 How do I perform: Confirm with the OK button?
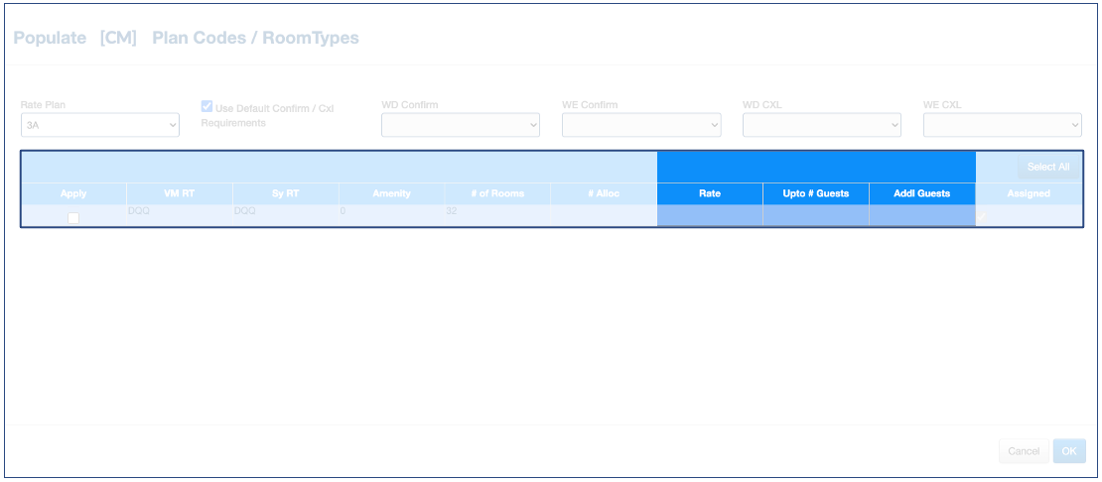pos(1069,451)
